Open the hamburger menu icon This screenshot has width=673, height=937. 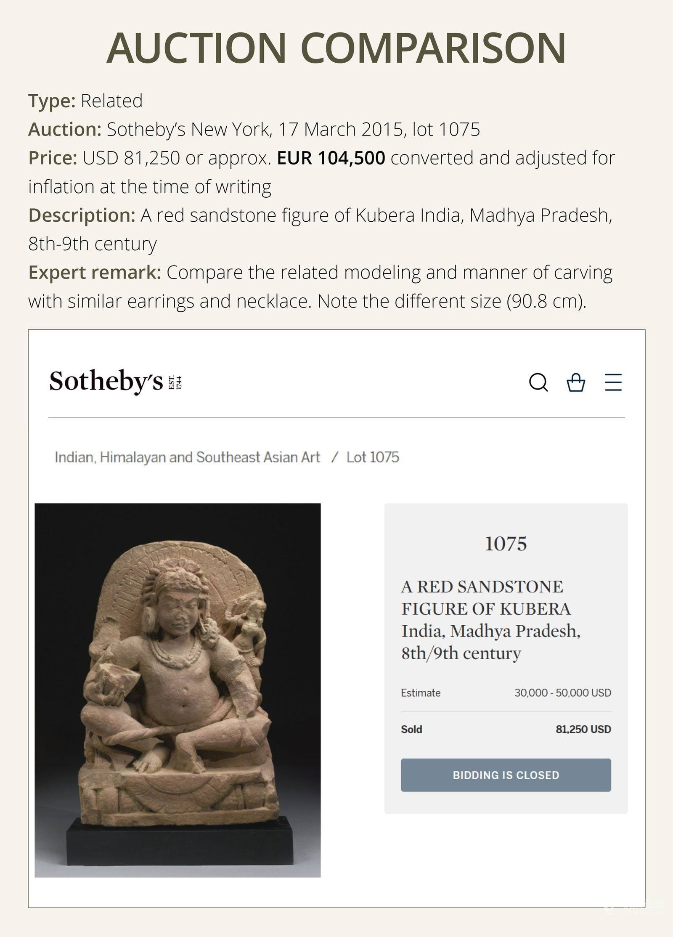613,382
